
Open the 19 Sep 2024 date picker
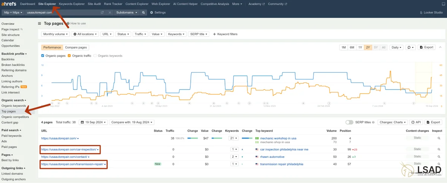coord(94,122)
